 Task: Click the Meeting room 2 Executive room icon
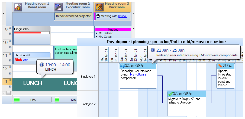pyautogui.click(x=59, y=7)
